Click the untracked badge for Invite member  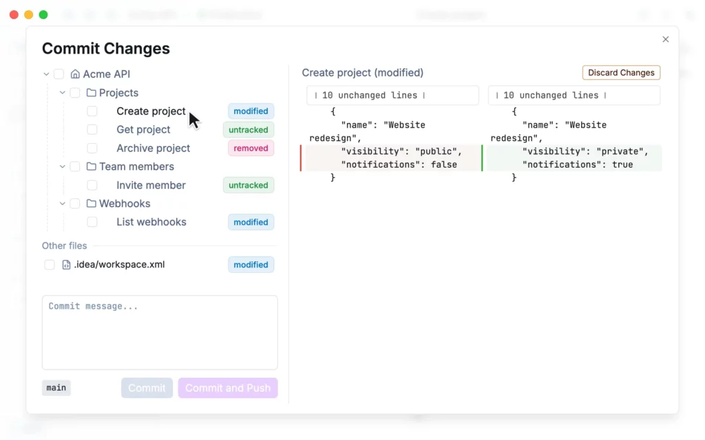click(x=248, y=185)
